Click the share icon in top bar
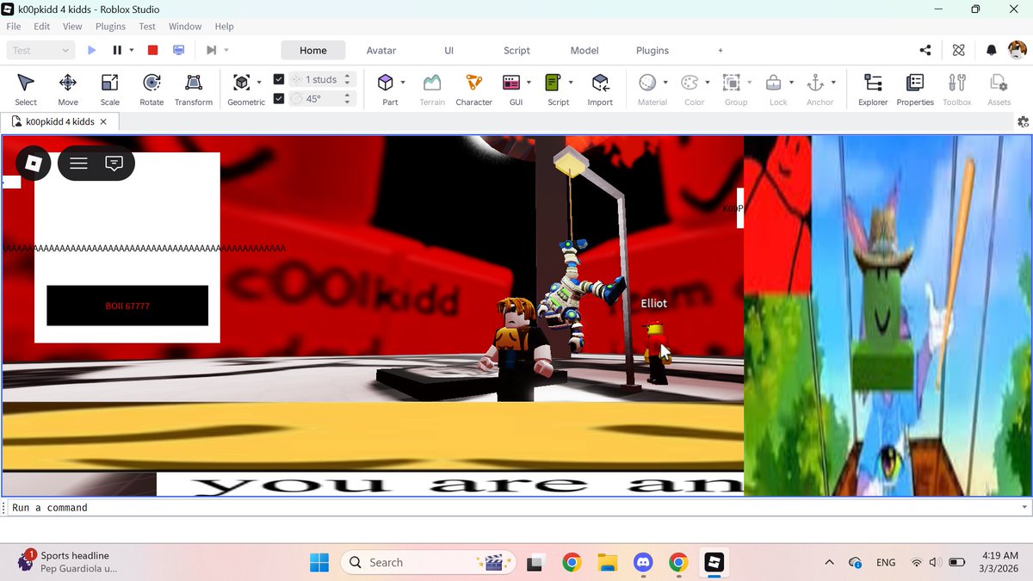 [x=925, y=51]
